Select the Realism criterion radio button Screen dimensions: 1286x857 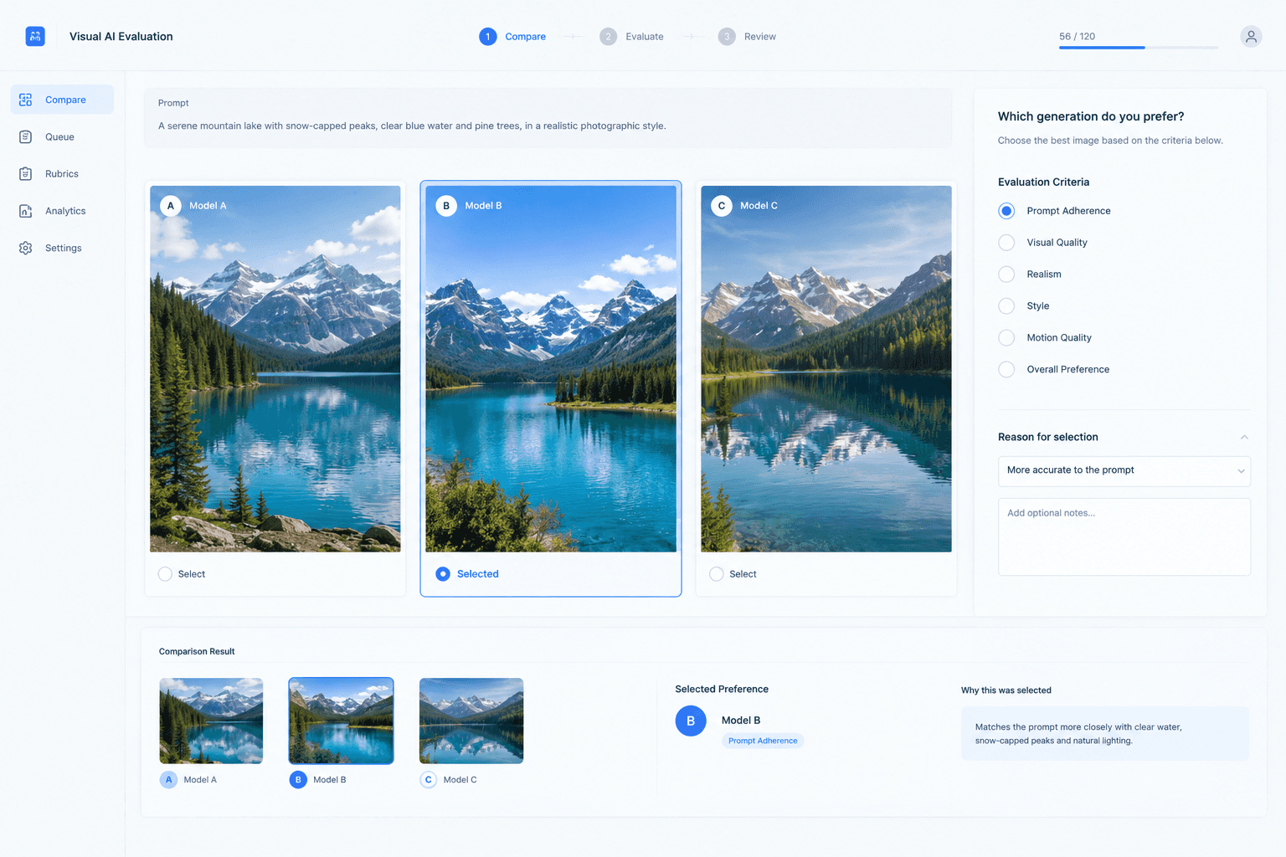1006,275
